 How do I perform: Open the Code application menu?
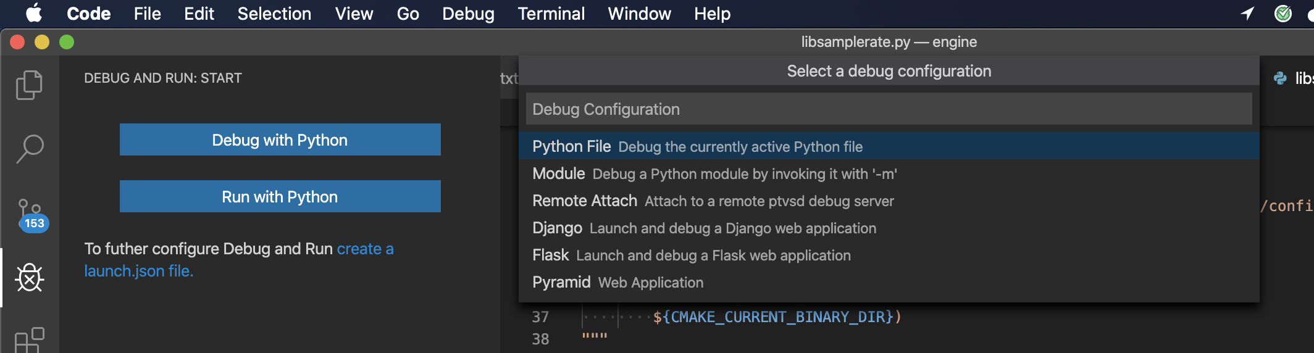click(x=88, y=14)
